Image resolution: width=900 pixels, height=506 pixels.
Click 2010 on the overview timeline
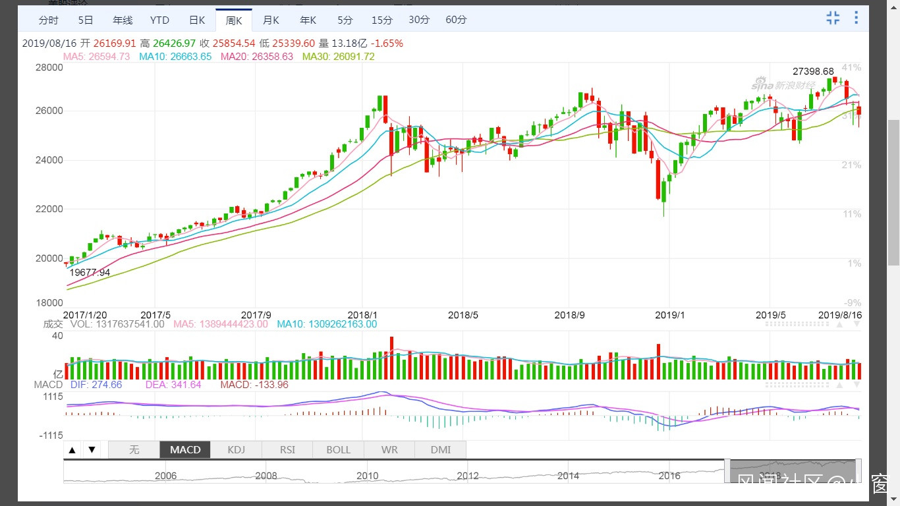coord(367,476)
